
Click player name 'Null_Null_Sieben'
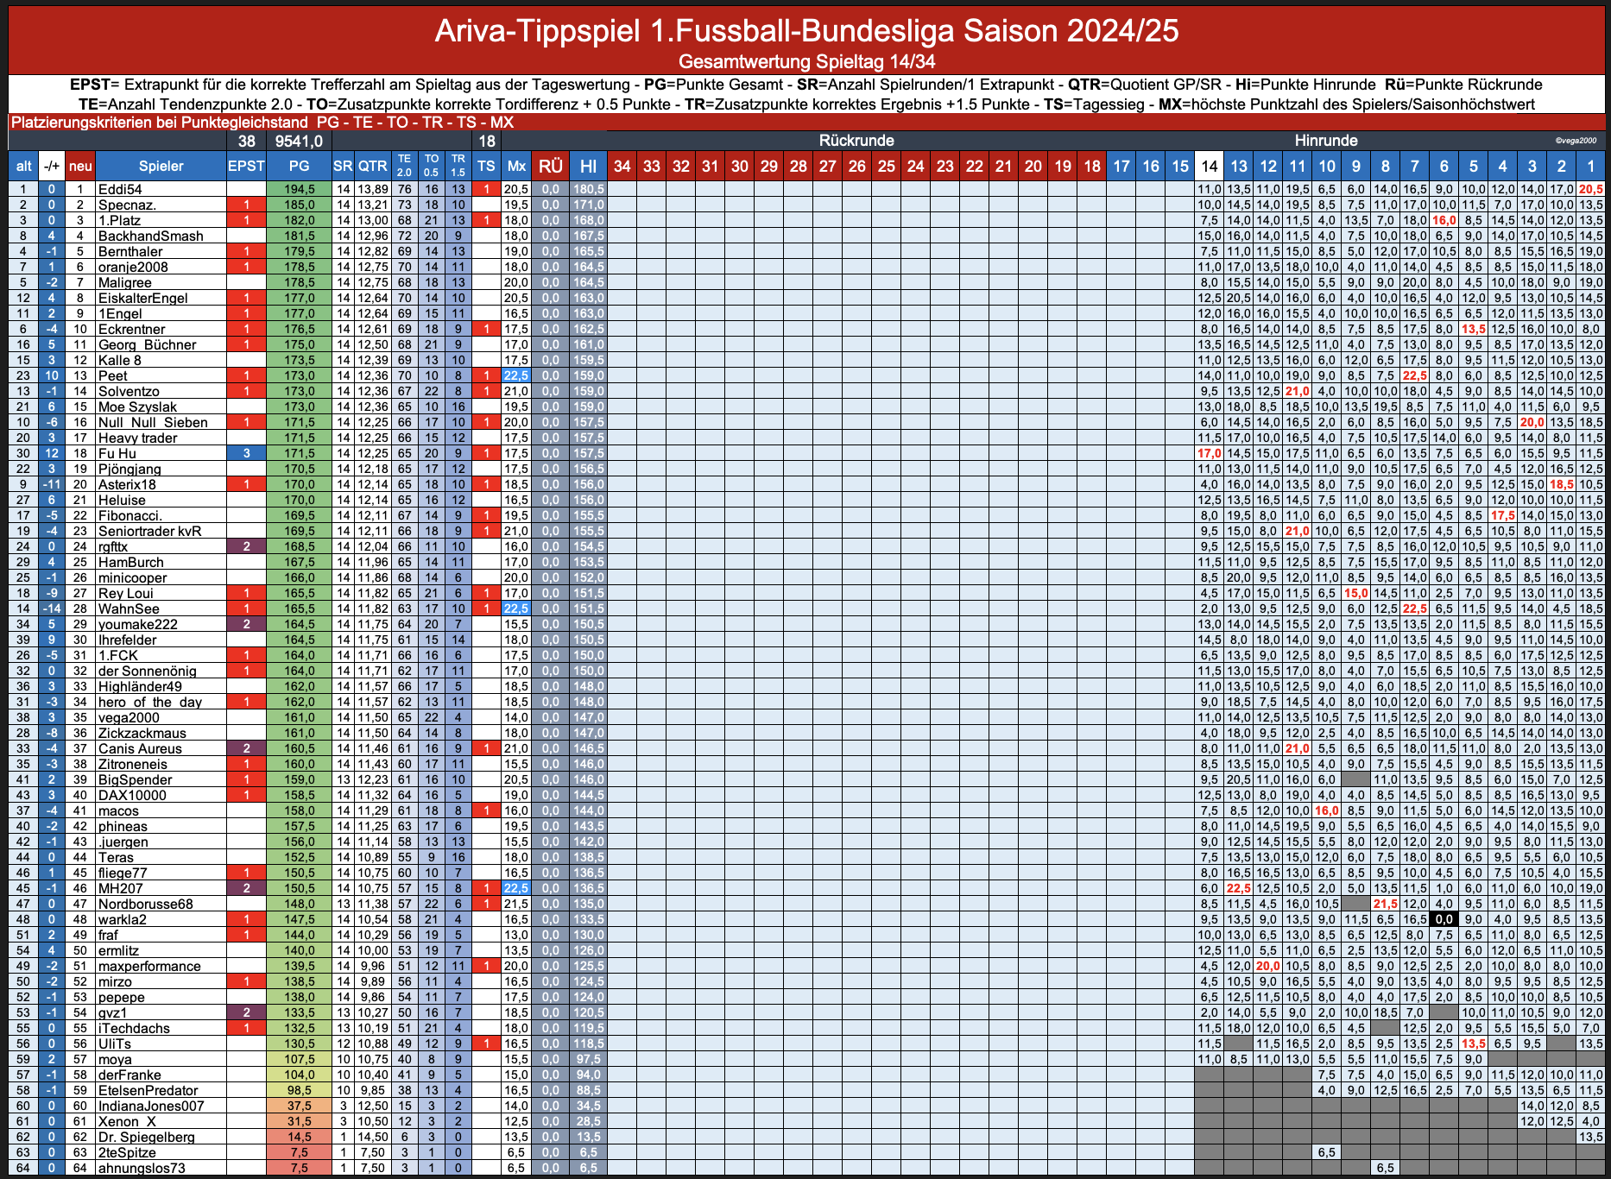153,422
